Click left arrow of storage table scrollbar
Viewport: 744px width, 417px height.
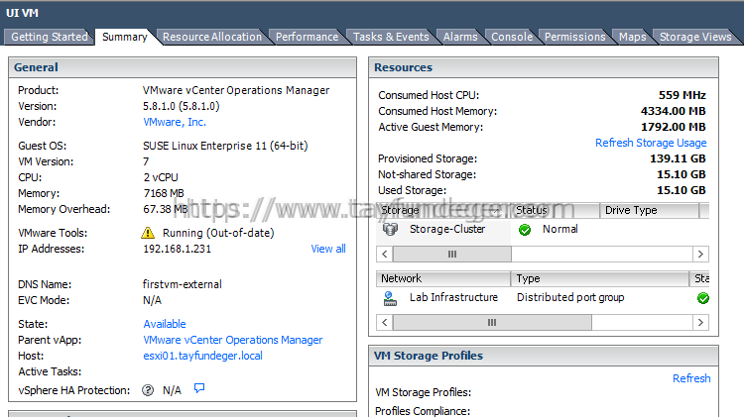385,254
